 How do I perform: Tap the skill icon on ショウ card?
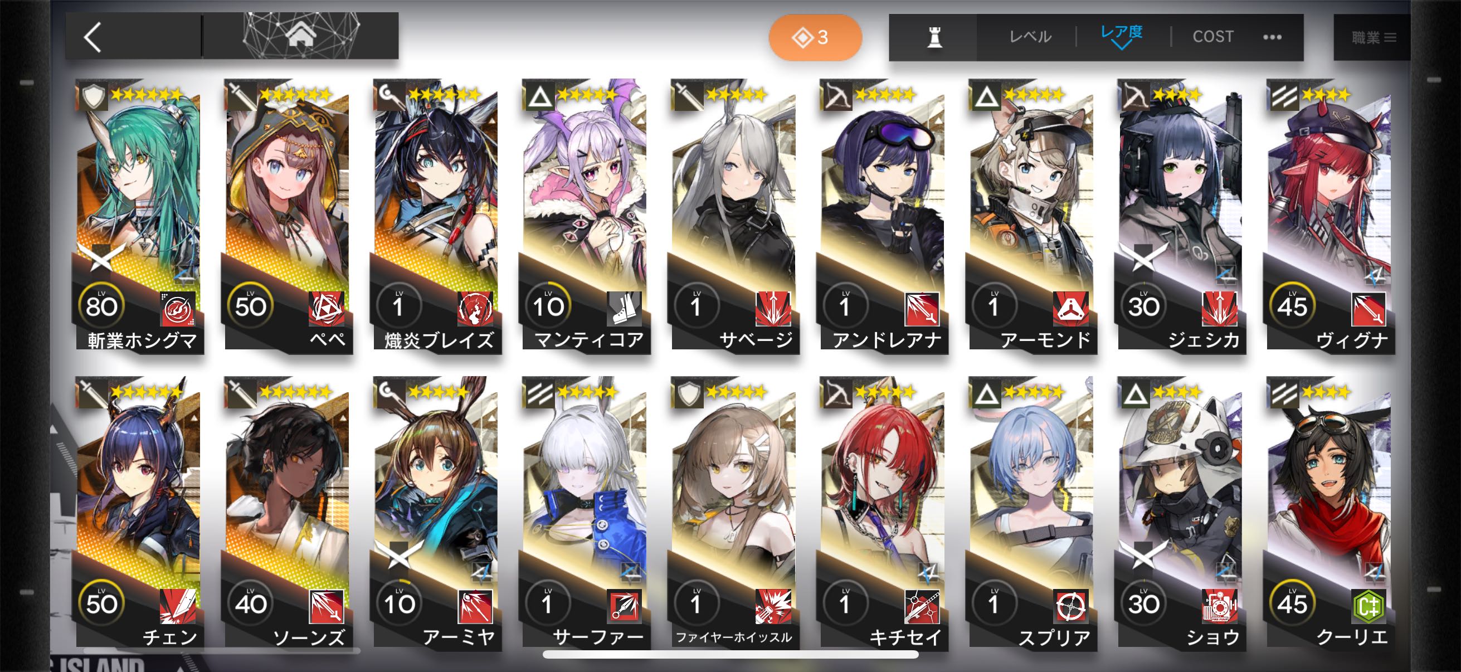(x=1219, y=606)
